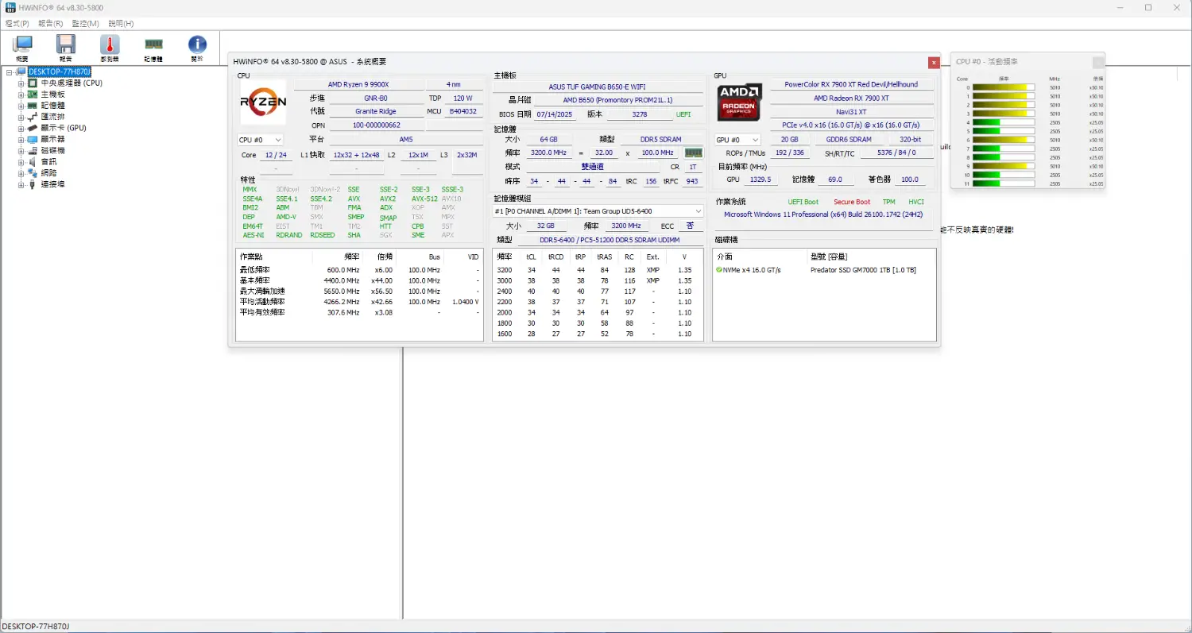Screen dimensions: 1192x633
Task: Select the 音訊 tree item
Action: coord(48,161)
